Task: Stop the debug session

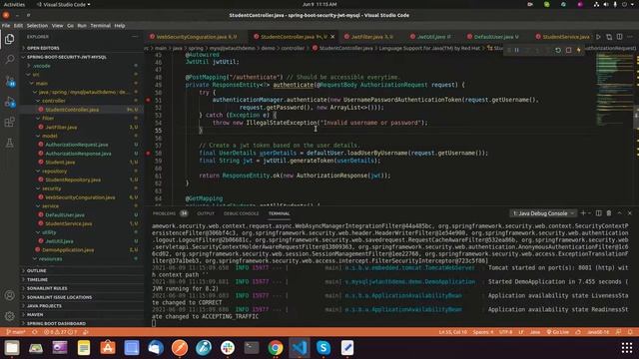Action: pyautogui.click(x=568, y=50)
